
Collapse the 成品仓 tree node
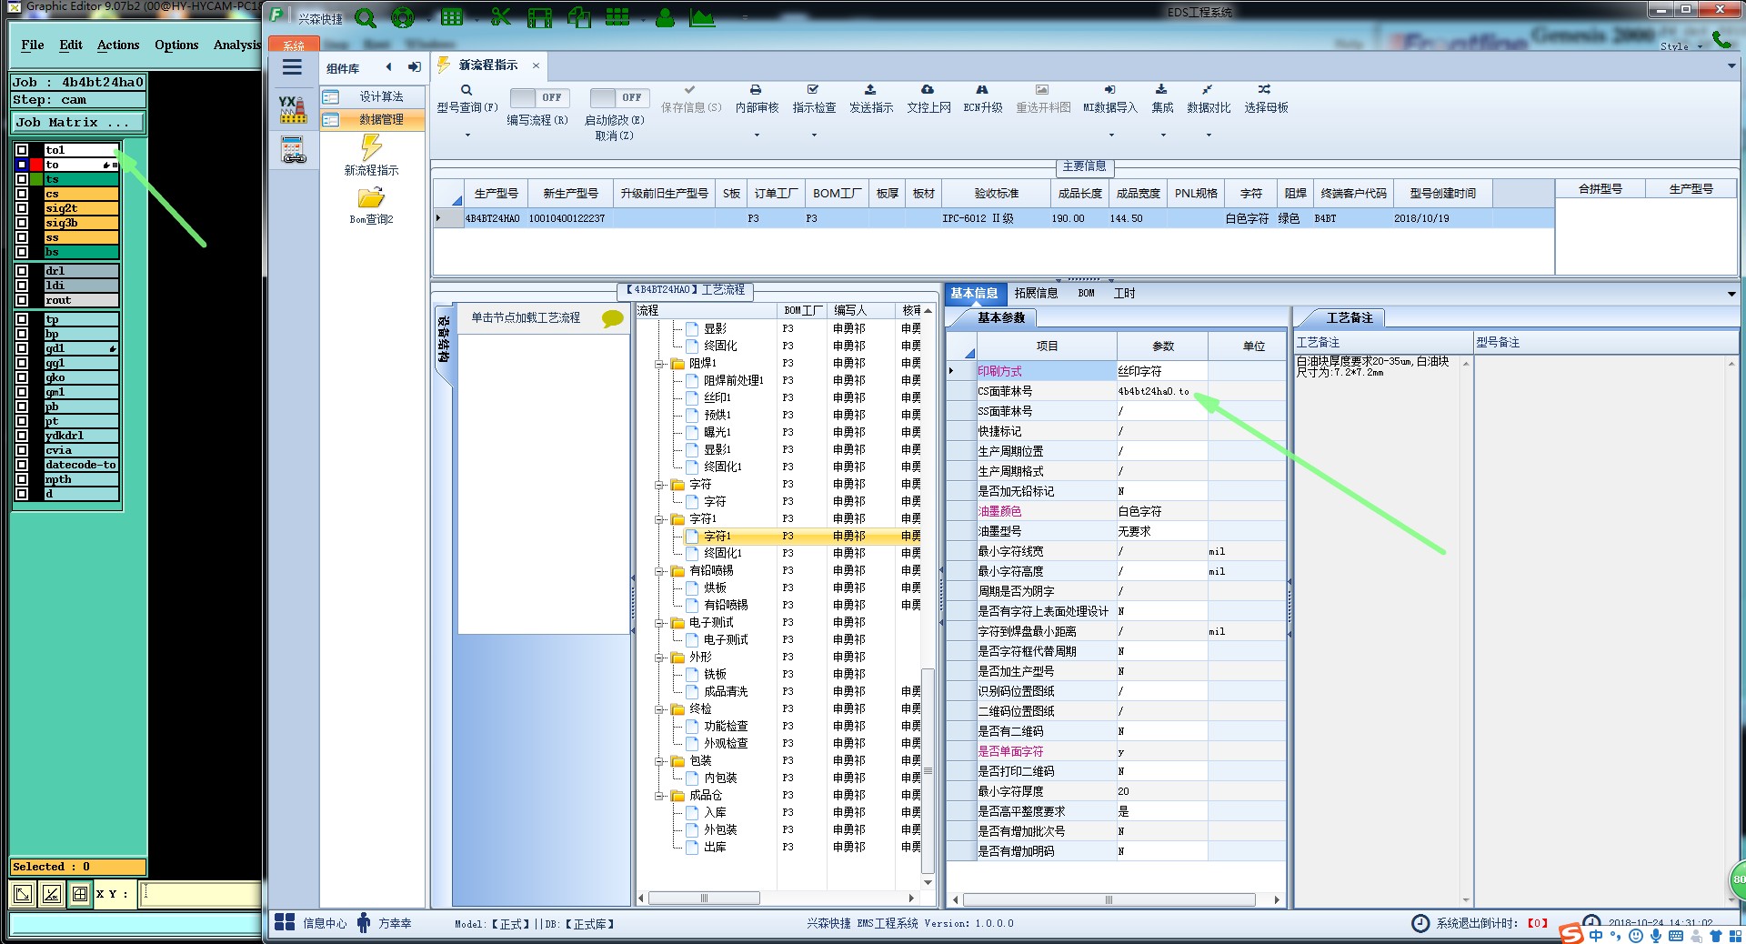tap(660, 795)
